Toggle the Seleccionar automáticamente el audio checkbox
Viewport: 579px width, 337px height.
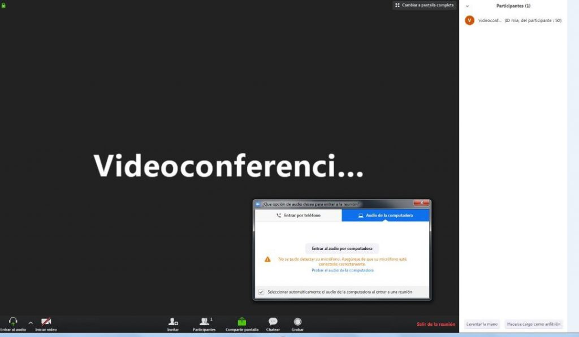point(261,292)
